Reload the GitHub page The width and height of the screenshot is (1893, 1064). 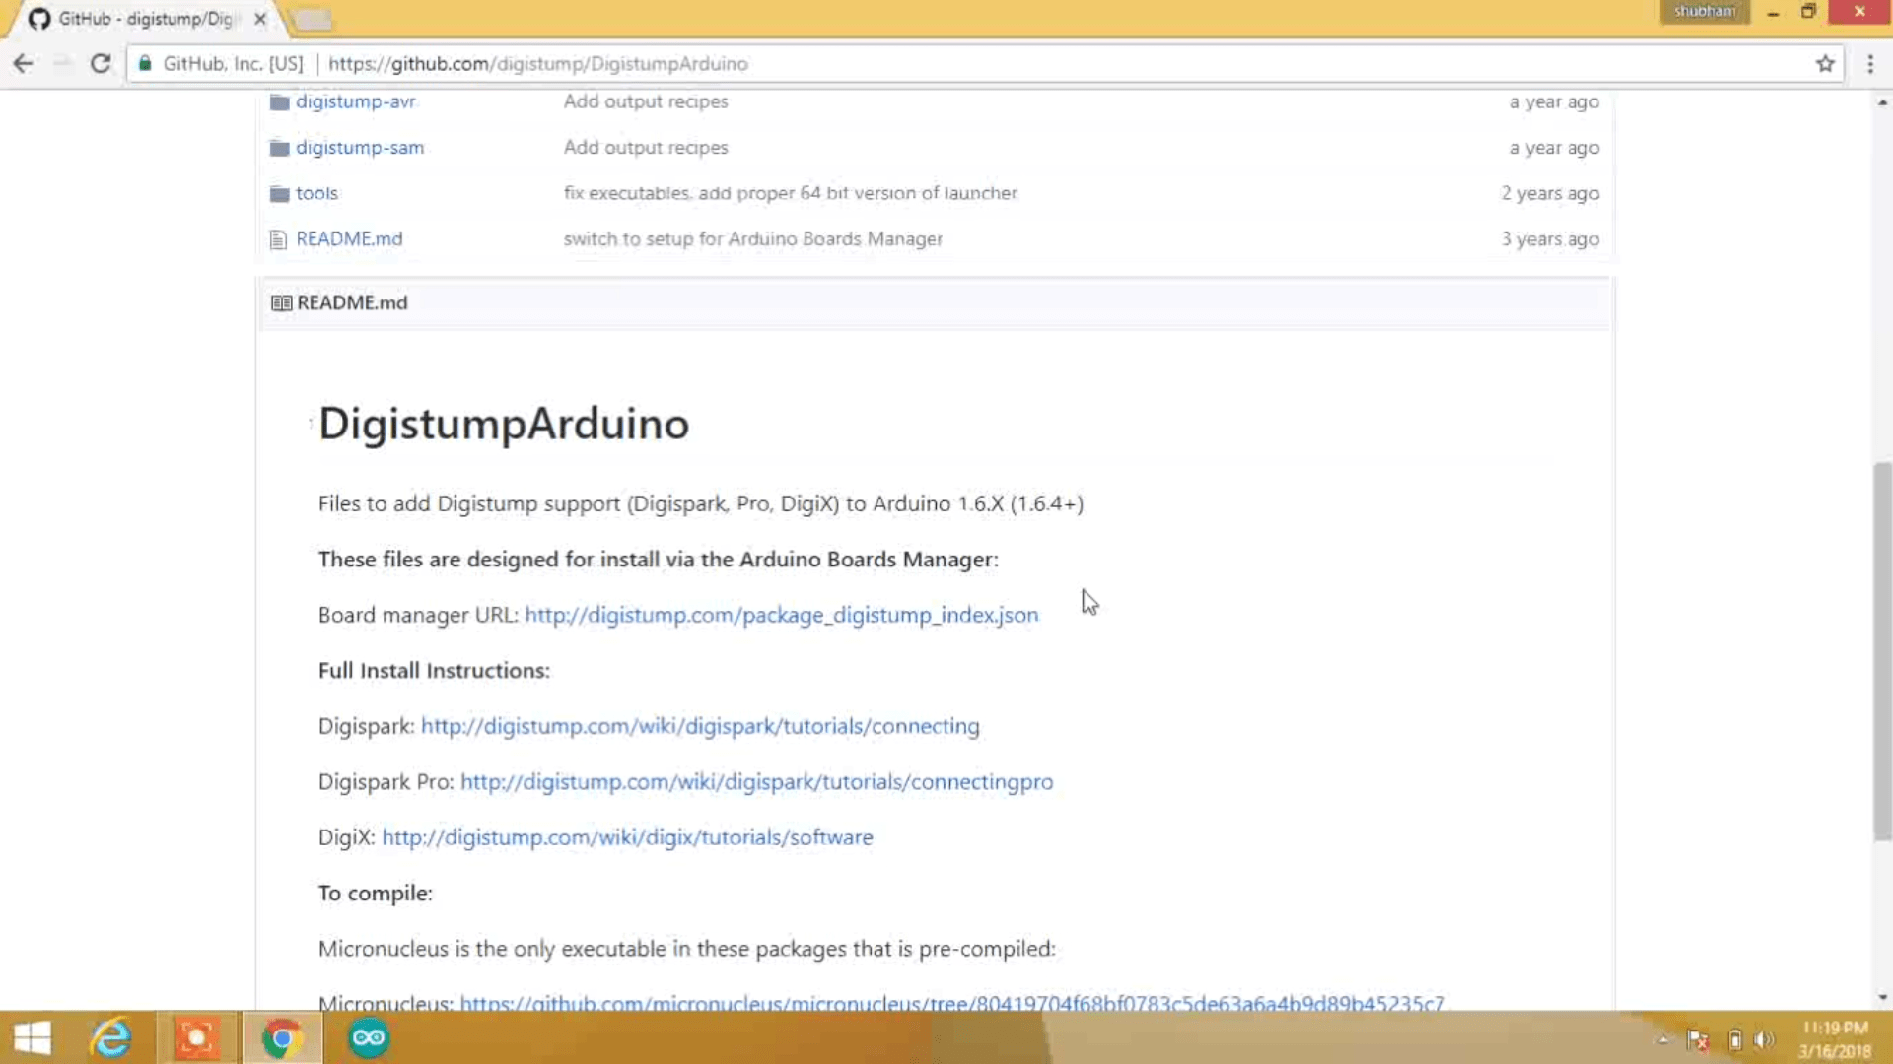tap(100, 64)
